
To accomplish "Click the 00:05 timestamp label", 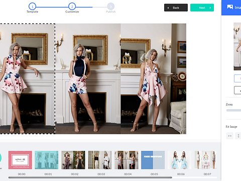I will pyautogui.click(x=154, y=174).
